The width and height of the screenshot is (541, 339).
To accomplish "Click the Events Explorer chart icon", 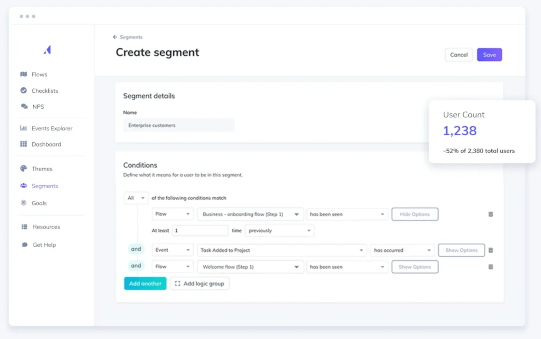I will click(x=24, y=128).
